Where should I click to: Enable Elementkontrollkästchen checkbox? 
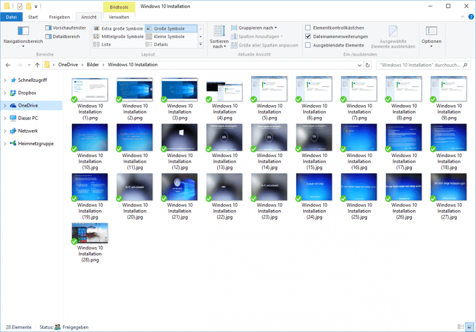308,28
